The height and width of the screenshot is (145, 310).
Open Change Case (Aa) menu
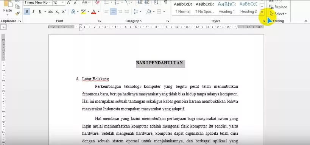pos(86,2)
